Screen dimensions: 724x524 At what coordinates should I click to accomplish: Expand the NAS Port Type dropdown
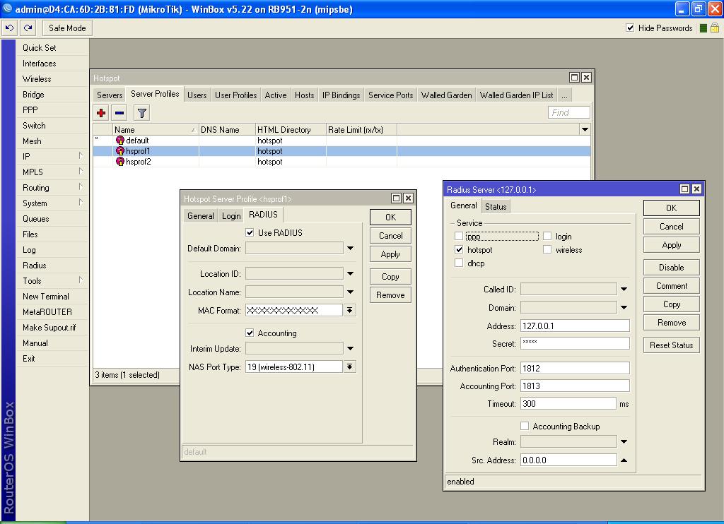click(x=350, y=367)
